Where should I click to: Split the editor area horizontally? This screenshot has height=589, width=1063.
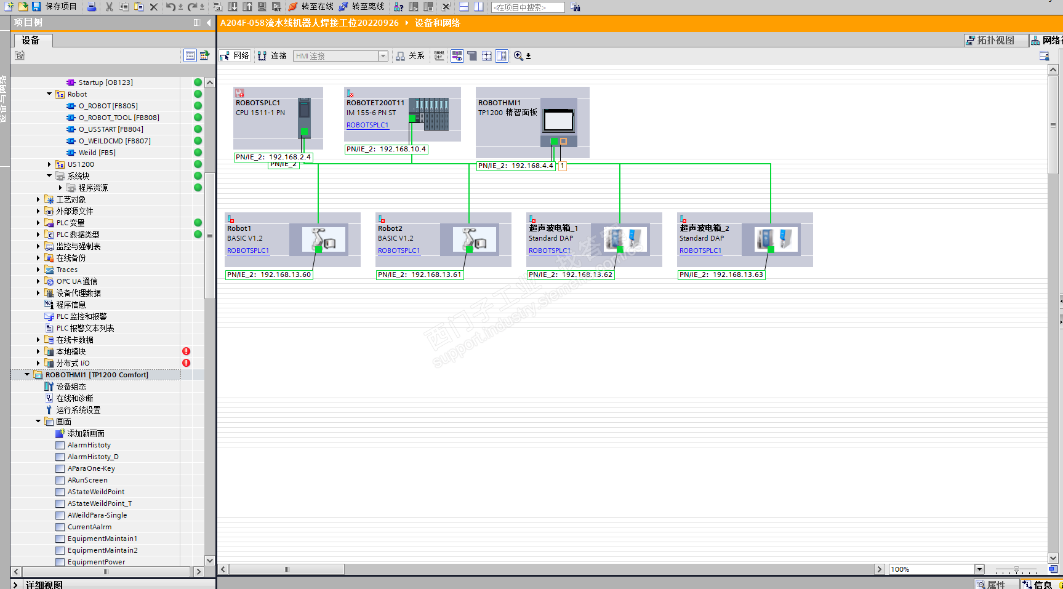(x=464, y=7)
